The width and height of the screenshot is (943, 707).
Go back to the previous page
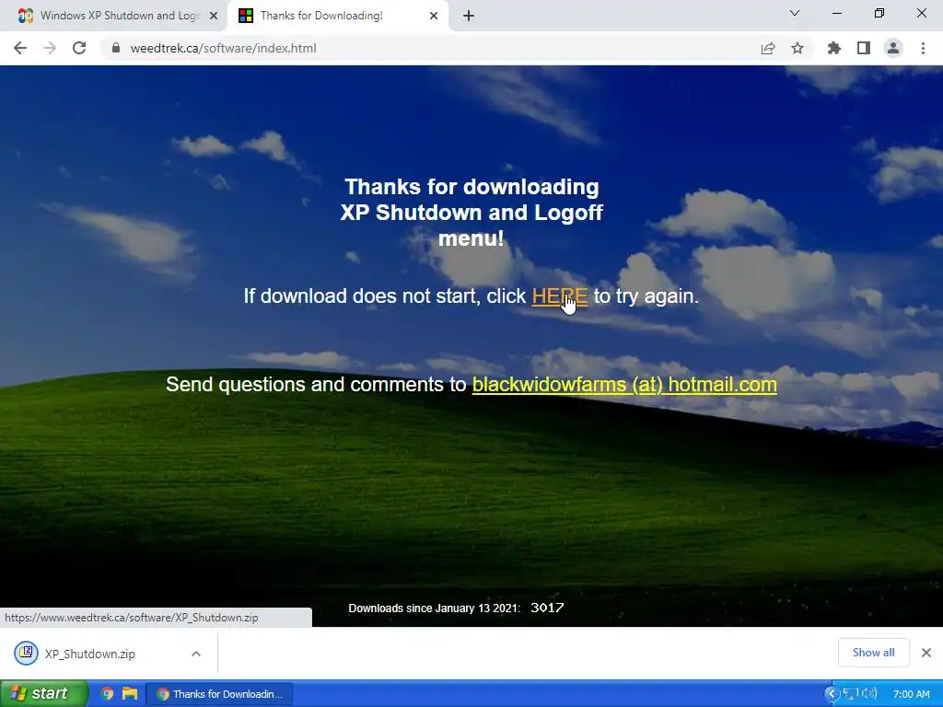click(20, 48)
